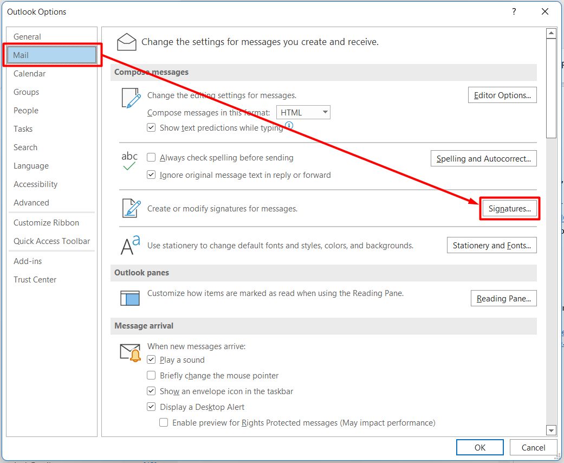Viewport: 564px width, 463px height.
Task: Click the envelope icon beside the settings heading
Action: tap(127, 42)
